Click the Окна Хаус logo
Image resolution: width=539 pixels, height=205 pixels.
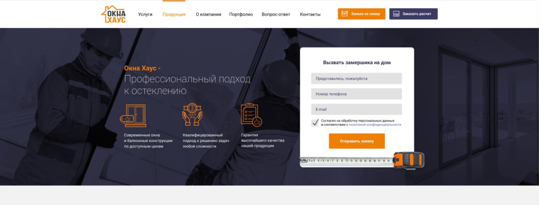[x=113, y=14]
